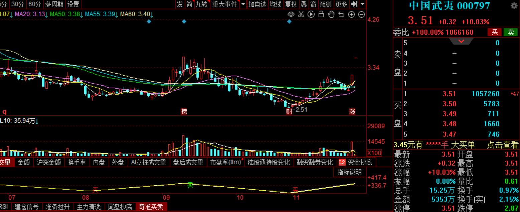Click the MA60: 3.40 legend label
Screen dimensions: 520x212
point(136,14)
